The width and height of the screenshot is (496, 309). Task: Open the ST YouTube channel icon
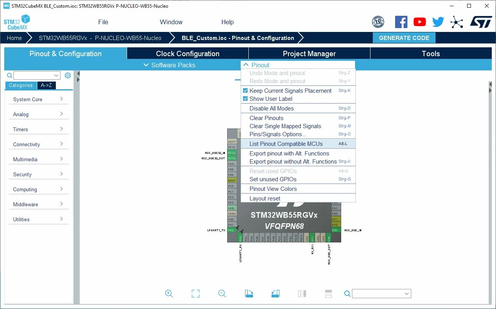point(420,22)
